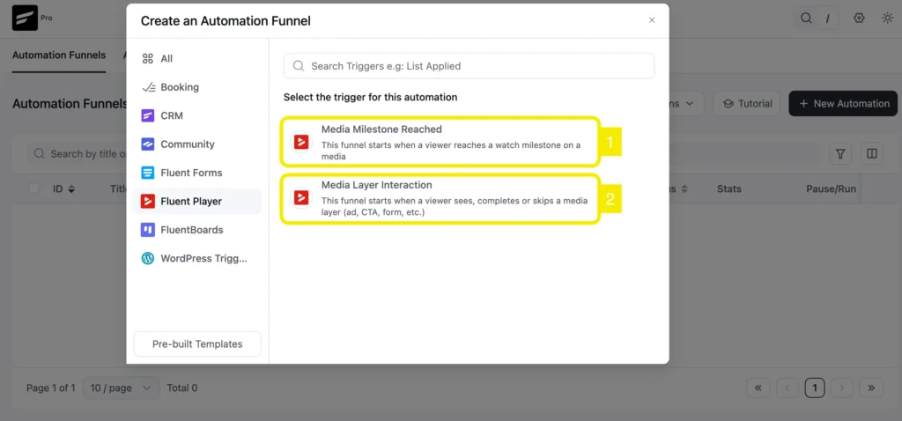
Task: Open the Pre-built Templates button
Action: tap(197, 343)
